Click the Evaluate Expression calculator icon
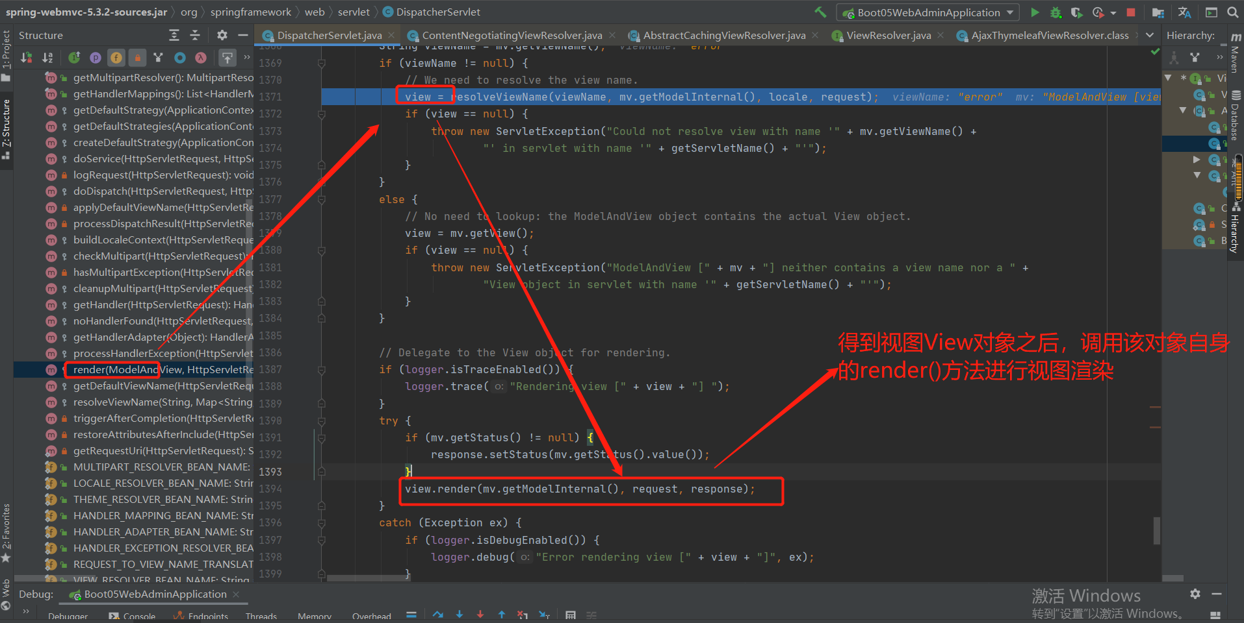 (570, 615)
